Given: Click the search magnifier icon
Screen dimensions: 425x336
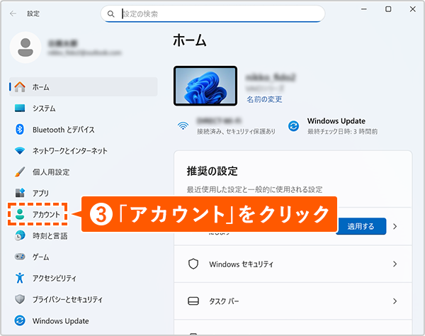Looking at the screenshot, I should pos(110,13).
